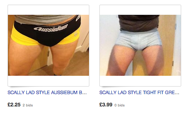The width and height of the screenshot is (188, 123).
Task: Click the white frame above the grey shorts photo
Action: click(140, 10)
